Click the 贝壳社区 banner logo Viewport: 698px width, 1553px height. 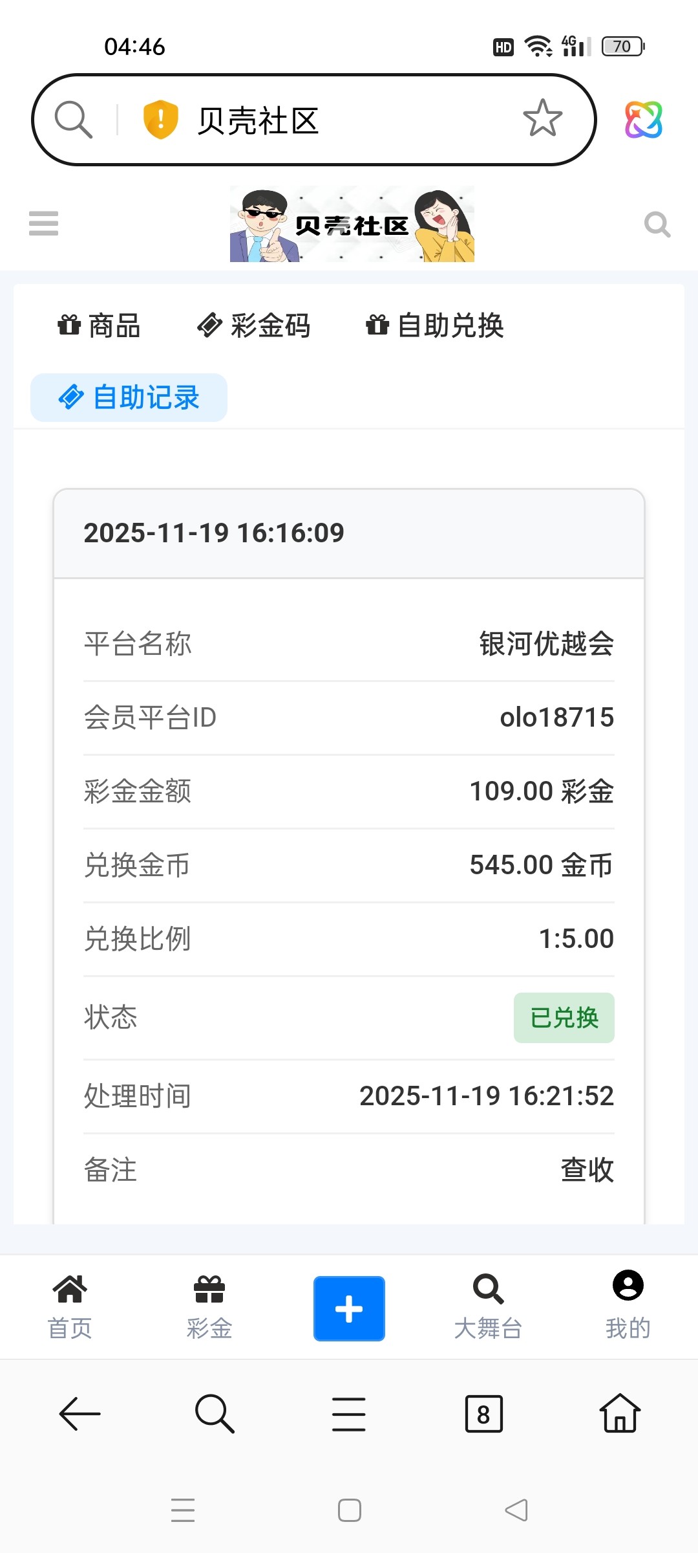coord(352,224)
